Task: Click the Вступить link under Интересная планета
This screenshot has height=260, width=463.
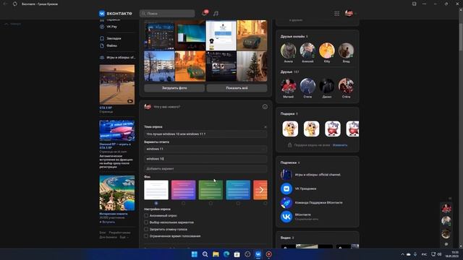Action: coord(108,222)
